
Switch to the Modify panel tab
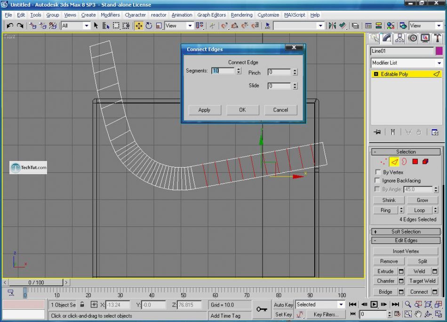tap(387, 38)
